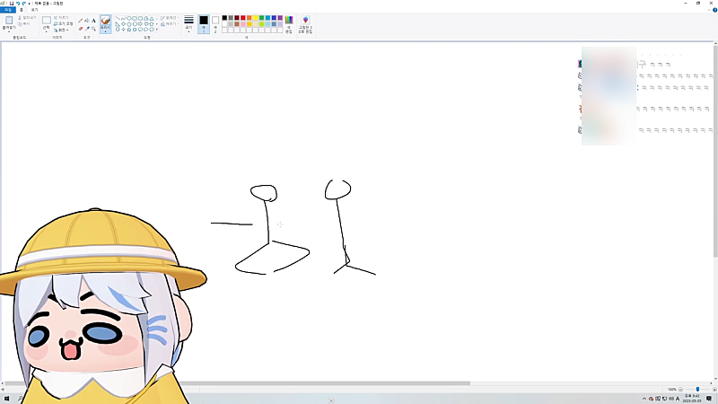Open the line Size (크기) dropdown
718x404 pixels.
tap(188, 24)
